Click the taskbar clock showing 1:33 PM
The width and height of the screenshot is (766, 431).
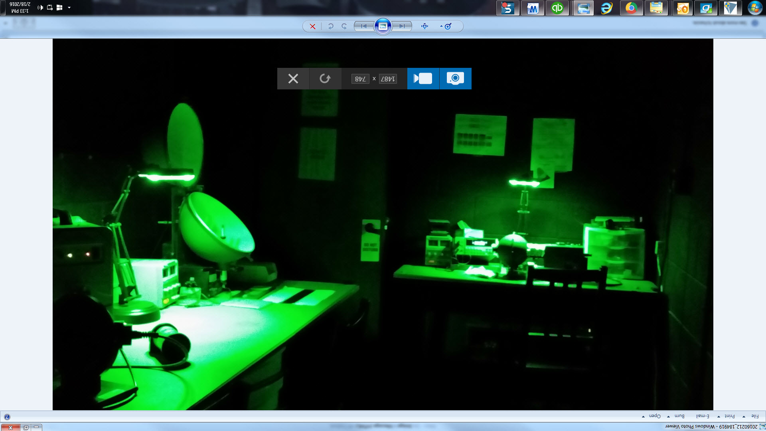coord(20,8)
